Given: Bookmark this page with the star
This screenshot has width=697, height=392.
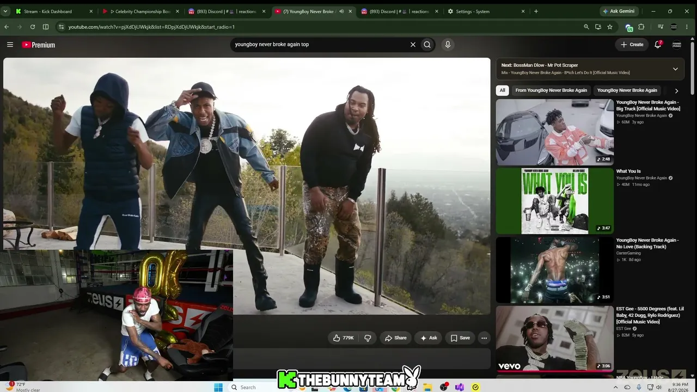Looking at the screenshot, I should [x=610, y=27].
